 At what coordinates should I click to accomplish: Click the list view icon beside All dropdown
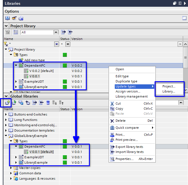[16, 32]
